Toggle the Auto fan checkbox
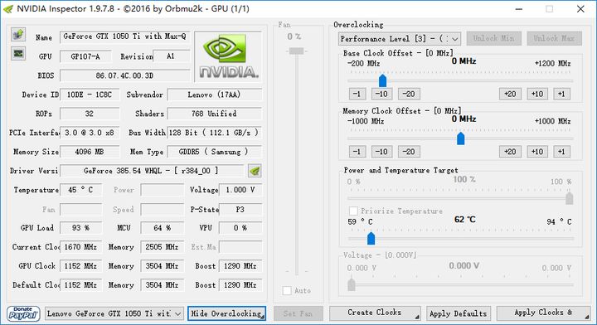The image size is (597, 325). click(287, 290)
